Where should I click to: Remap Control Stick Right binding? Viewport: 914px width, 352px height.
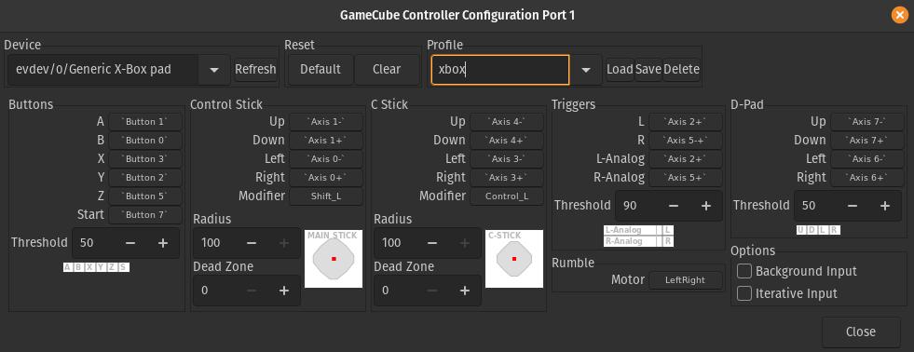point(326,177)
